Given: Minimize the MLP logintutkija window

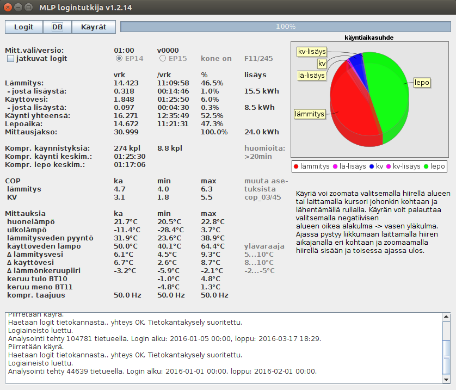Looking at the screenshot, I should (x=18, y=7).
